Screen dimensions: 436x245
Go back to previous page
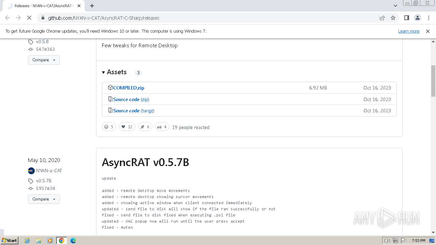[x=7, y=18]
